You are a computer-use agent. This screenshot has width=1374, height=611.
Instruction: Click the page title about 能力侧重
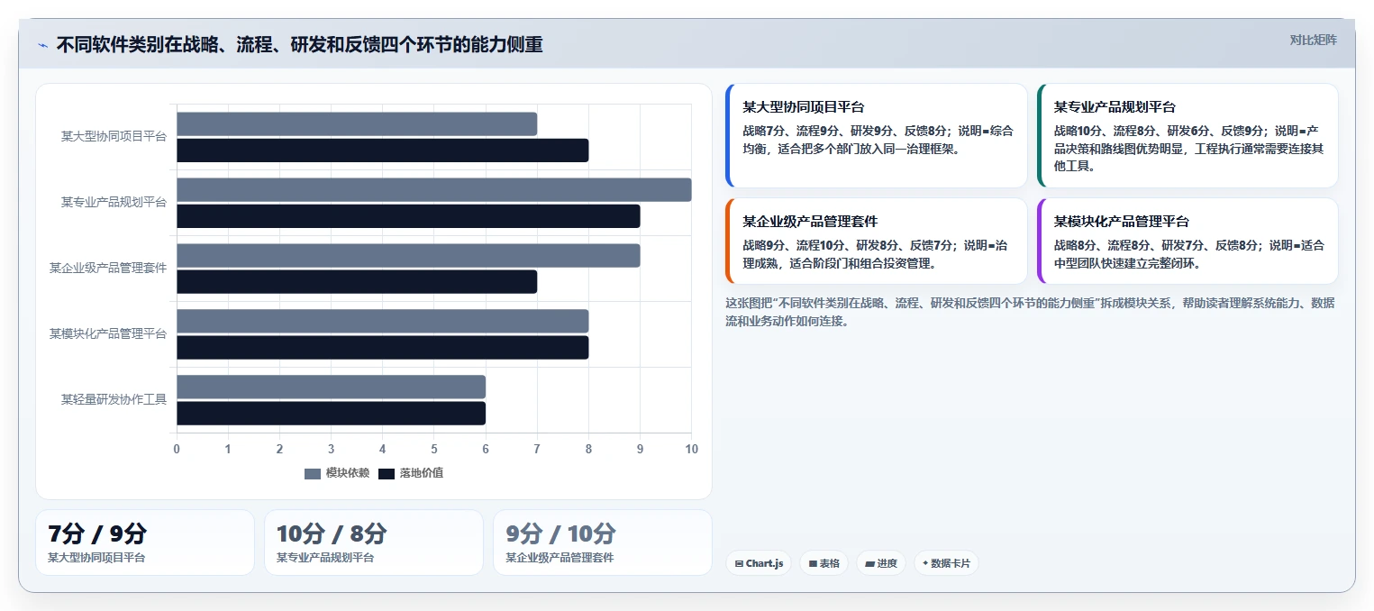299,45
